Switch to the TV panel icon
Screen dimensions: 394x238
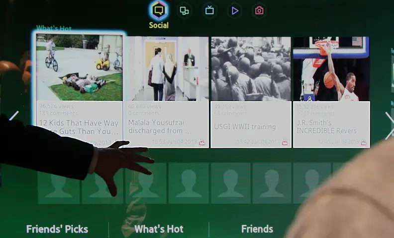tap(209, 10)
